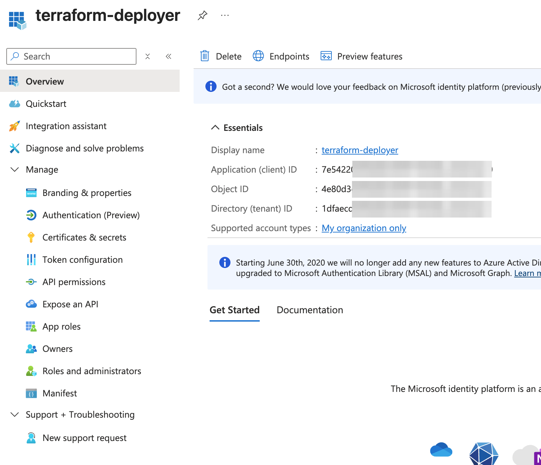Click the Delete trash can icon
541x465 pixels.
pyautogui.click(x=205, y=56)
